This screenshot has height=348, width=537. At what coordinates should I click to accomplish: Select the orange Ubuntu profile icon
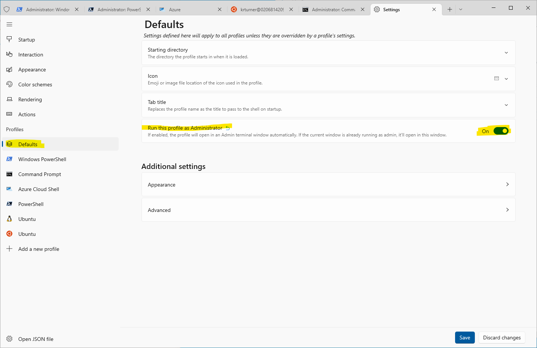point(9,234)
